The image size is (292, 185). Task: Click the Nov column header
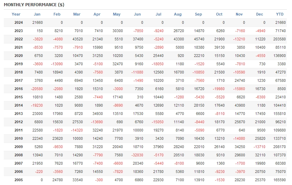(239, 14)
